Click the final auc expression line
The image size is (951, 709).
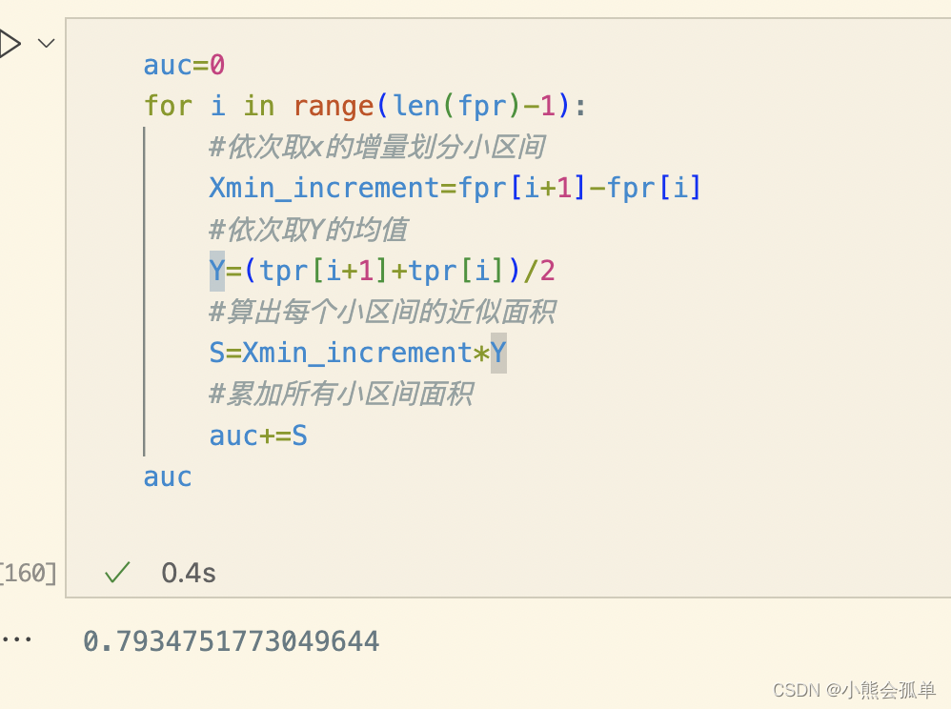[x=168, y=477]
